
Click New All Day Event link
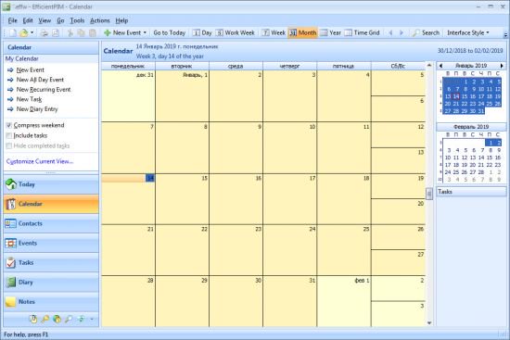[x=40, y=80]
